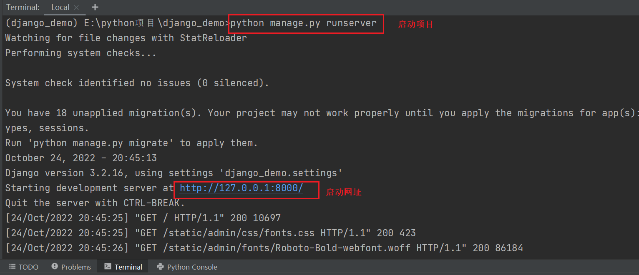
Task: Click the red "启动网址" annotation
Action: [343, 192]
